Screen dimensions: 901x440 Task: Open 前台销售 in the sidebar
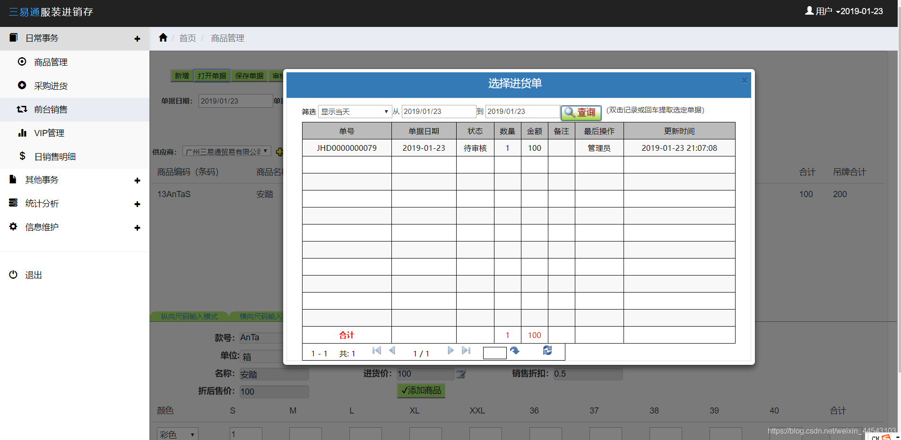tap(51, 110)
